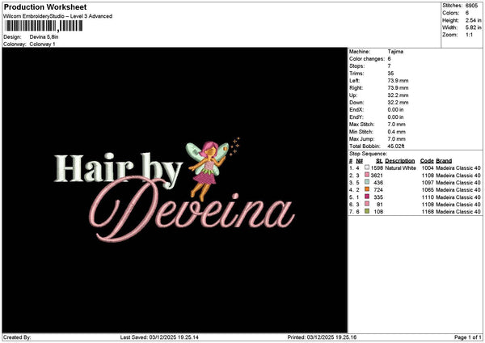Click the Stitches value 6905
Image resolution: width=485 pixels, height=343 pixels.
click(x=471, y=6)
